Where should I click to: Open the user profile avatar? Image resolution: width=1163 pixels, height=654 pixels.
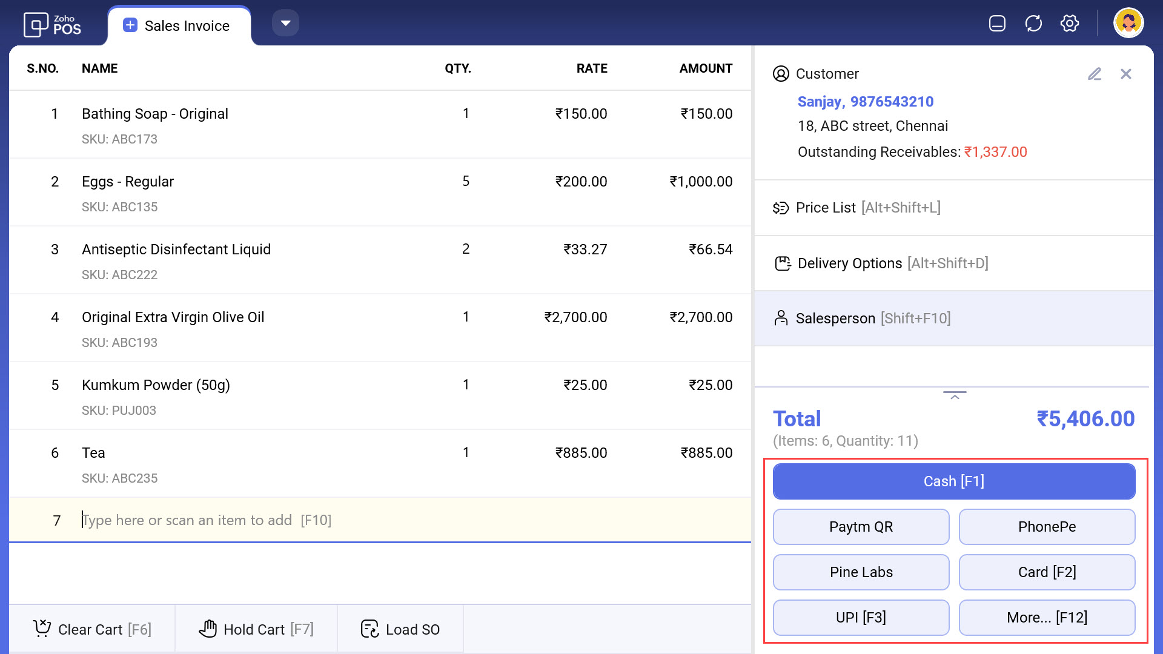[1128, 23]
